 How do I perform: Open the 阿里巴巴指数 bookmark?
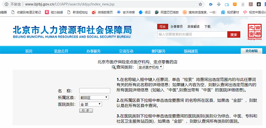pos(167,12)
